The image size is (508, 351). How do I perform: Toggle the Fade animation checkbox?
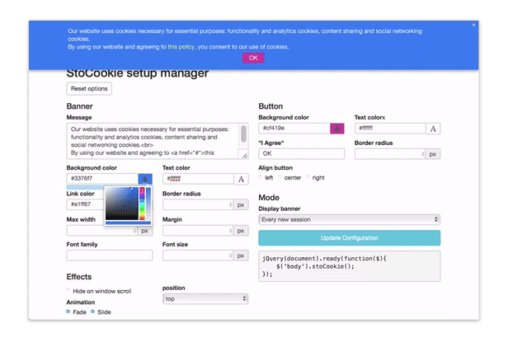tap(68, 312)
